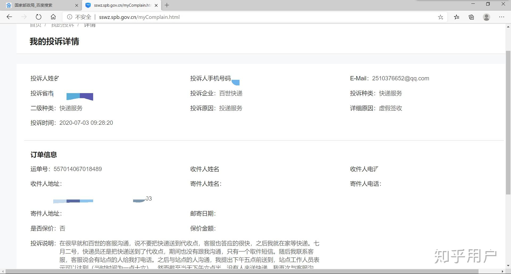
Task: Click the browser back arrow
Action: [9, 17]
